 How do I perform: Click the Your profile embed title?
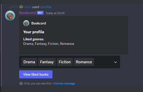pos(34,32)
